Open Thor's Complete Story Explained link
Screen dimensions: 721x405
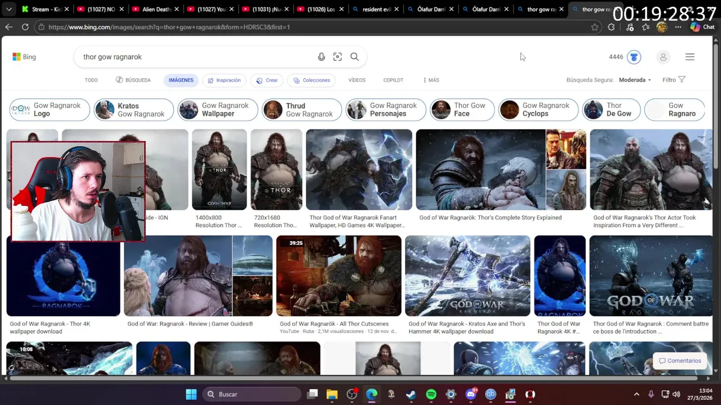pyautogui.click(x=490, y=218)
